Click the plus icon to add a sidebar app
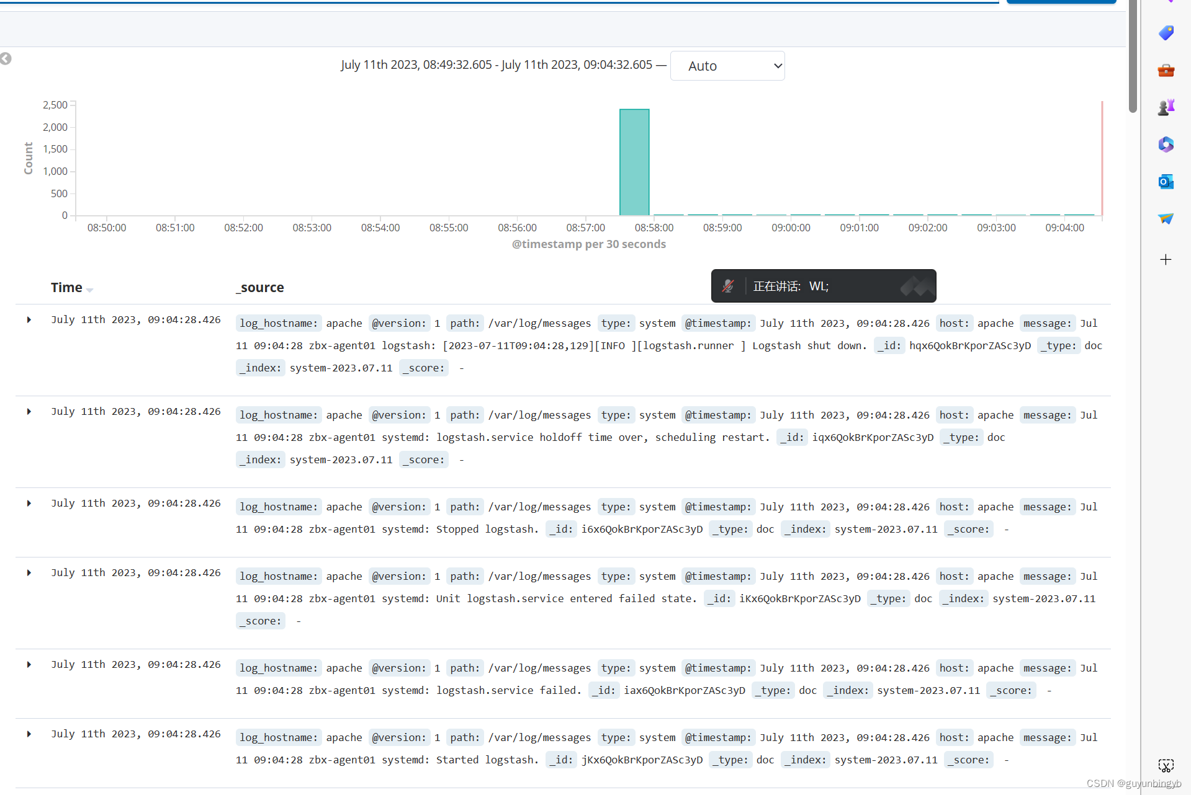Image resolution: width=1191 pixels, height=795 pixels. (1166, 259)
